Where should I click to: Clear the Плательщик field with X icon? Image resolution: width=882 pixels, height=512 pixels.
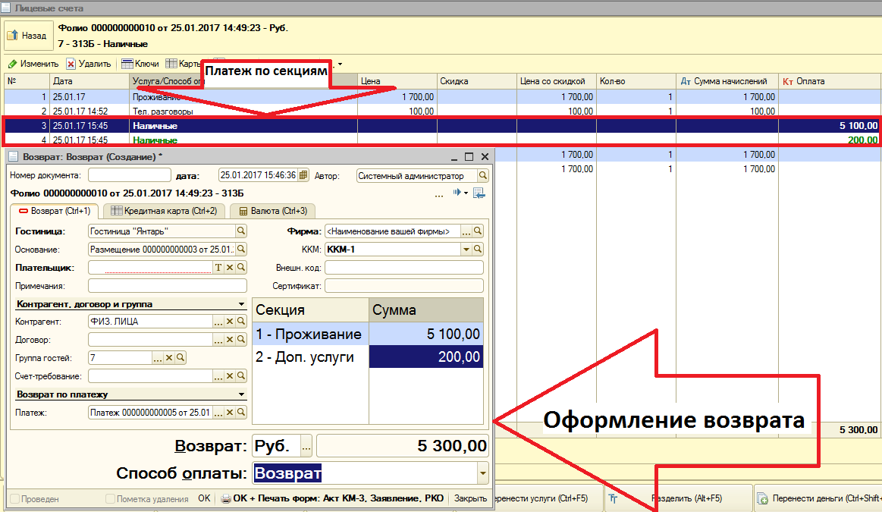(230, 267)
